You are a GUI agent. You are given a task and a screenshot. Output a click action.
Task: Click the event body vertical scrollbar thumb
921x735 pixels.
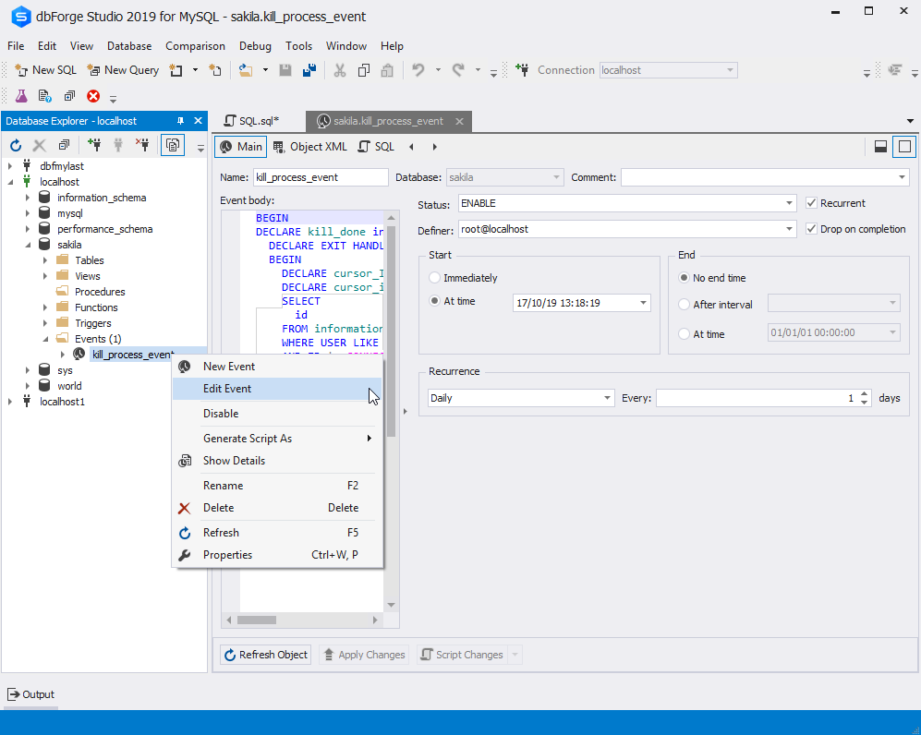coord(391,332)
